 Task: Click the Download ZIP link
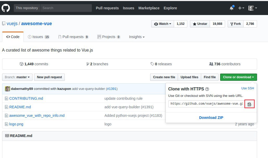(211, 118)
